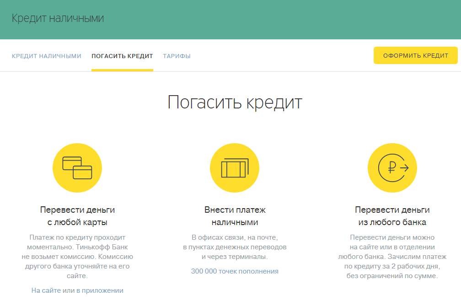Follow the На сайте или в приложении link

click(77, 290)
